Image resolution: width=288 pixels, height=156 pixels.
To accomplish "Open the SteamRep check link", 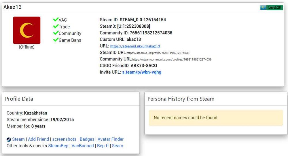I will click(58, 146).
